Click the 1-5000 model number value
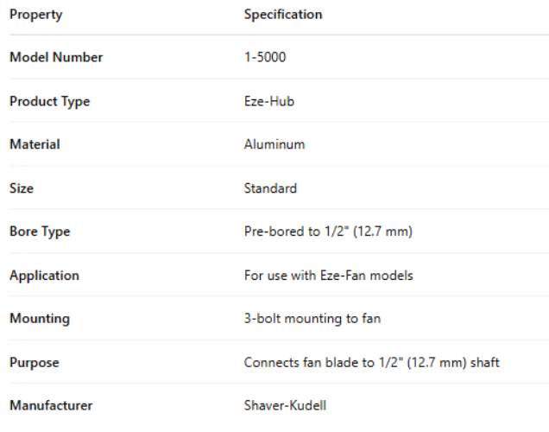The height and width of the screenshot is (432, 549). 265,58
